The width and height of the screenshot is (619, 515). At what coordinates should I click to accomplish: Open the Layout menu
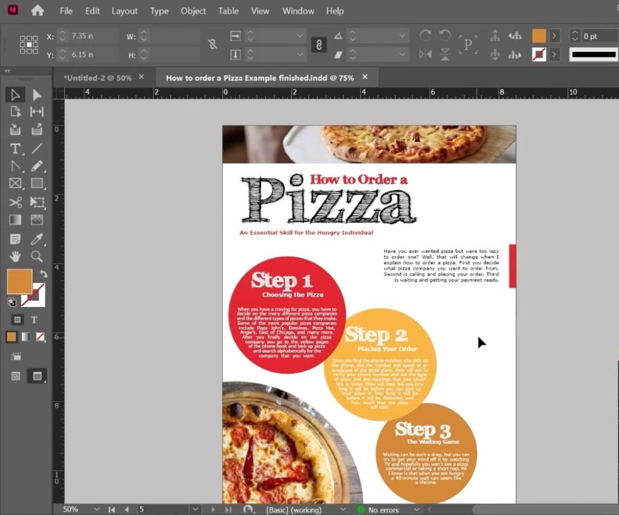(x=125, y=11)
